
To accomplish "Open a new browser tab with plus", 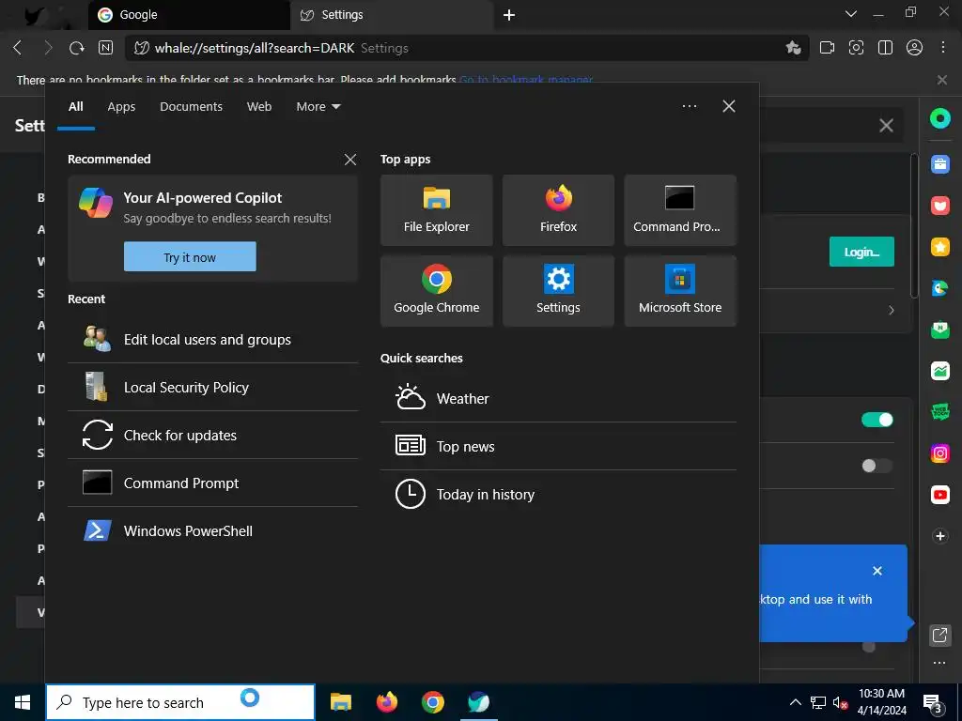I will pos(509,15).
